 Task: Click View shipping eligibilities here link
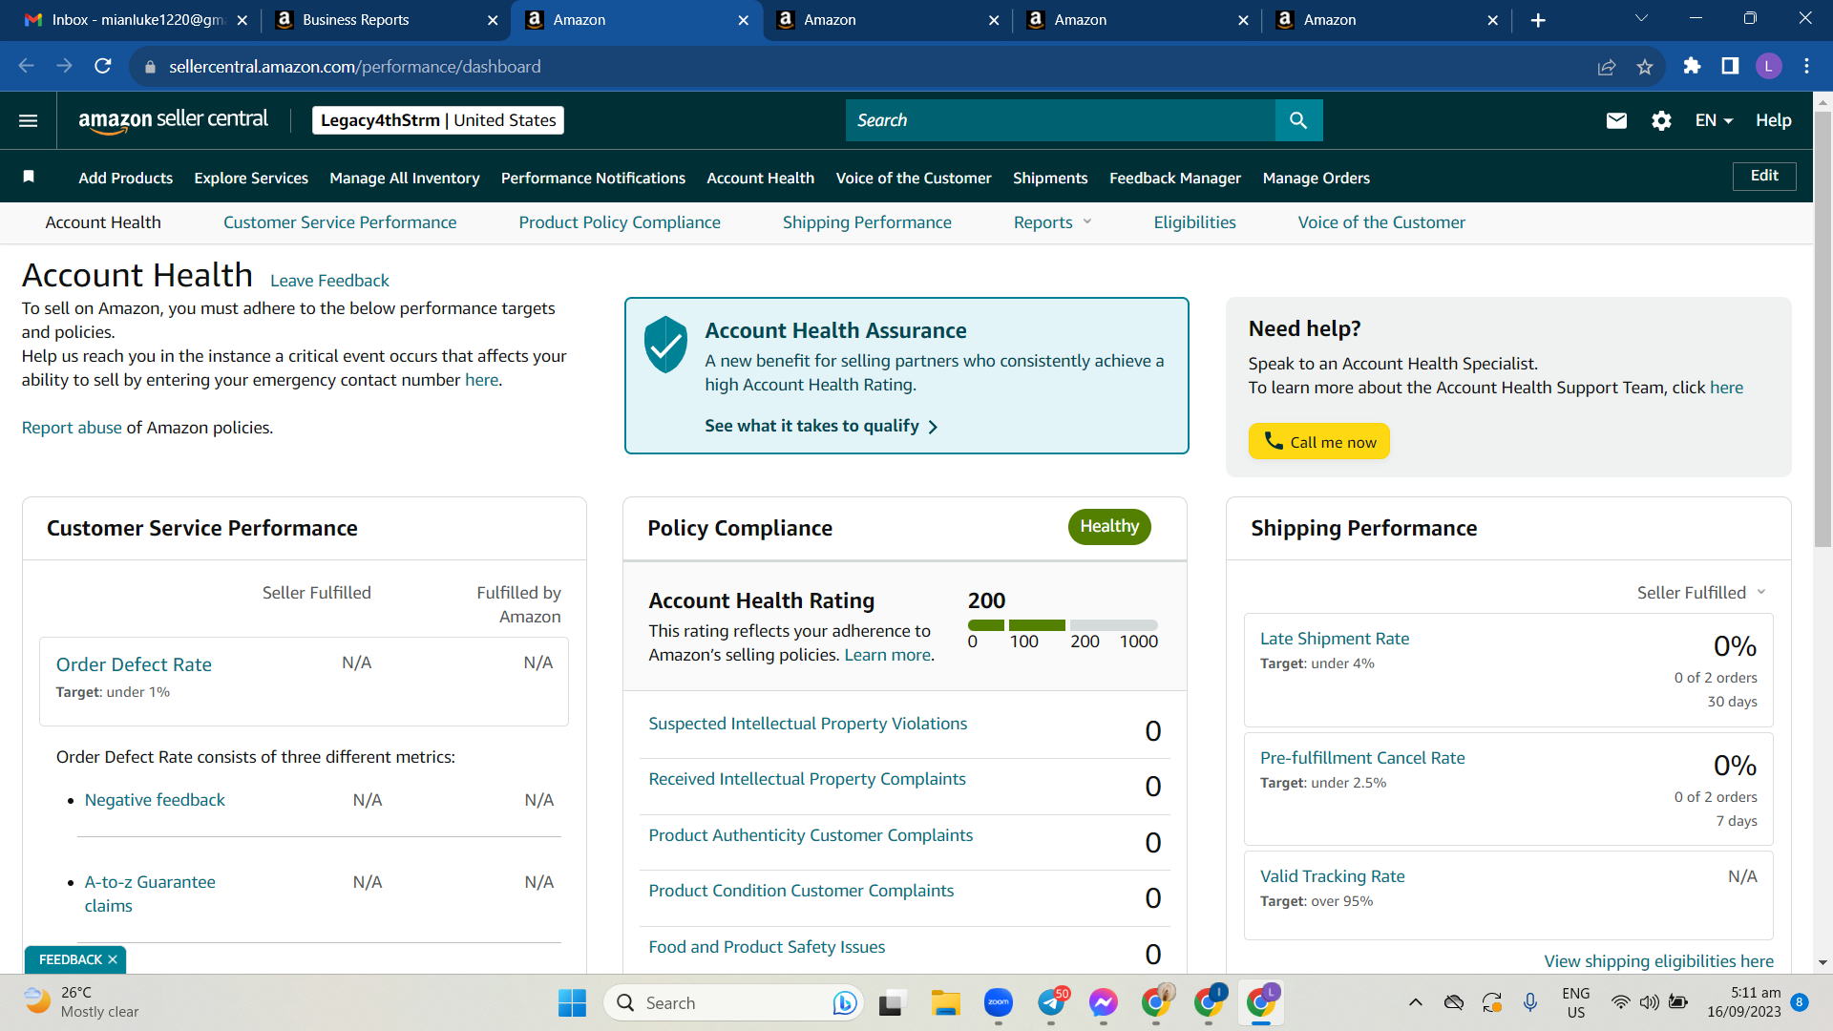point(1659,961)
